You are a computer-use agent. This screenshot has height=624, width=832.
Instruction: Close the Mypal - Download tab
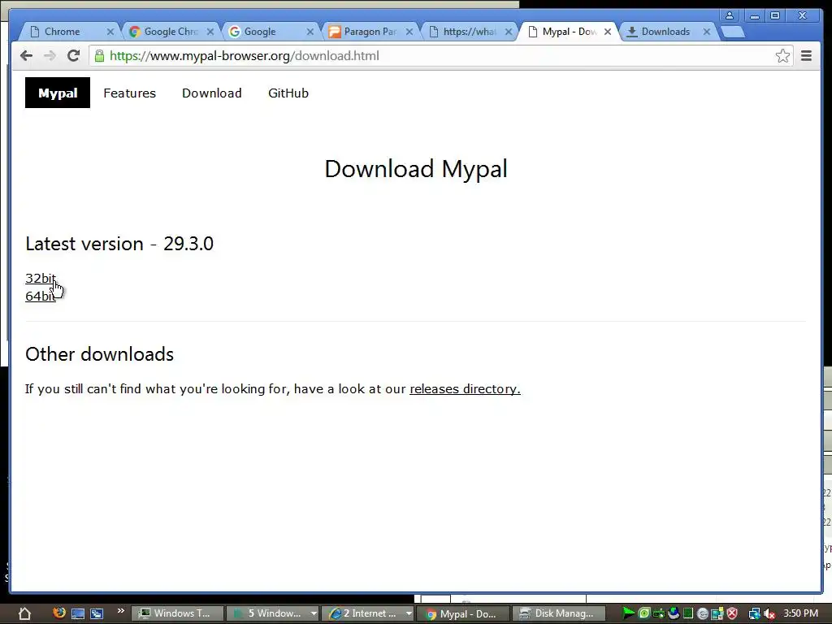pyautogui.click(x=608, y=32)
